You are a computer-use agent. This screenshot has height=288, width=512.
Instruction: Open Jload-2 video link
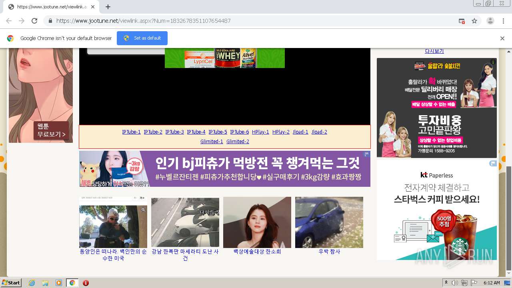(319, 132)
